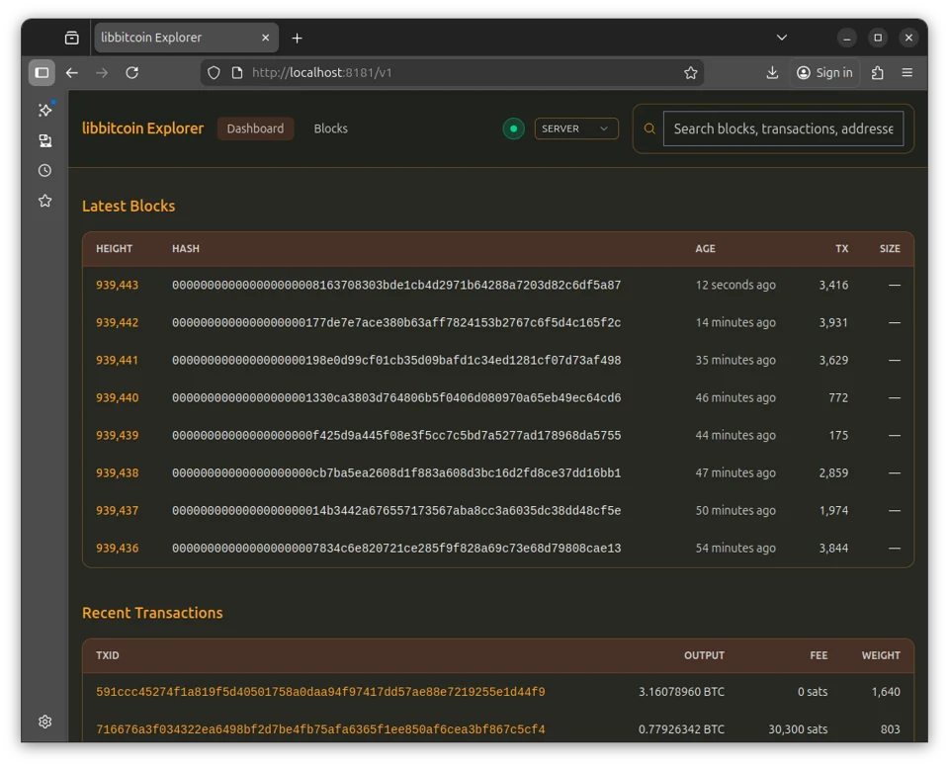Expand the list all tabs chevron
This screenshot has height=766, width=949.
click(x=782, y=38)
